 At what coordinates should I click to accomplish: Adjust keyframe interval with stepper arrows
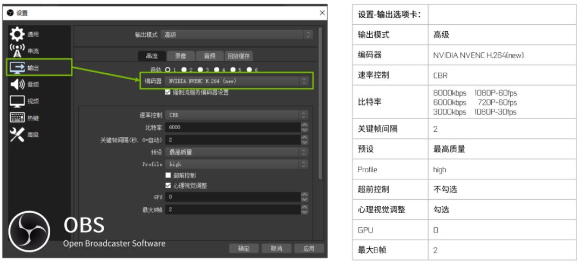point(304,140)
